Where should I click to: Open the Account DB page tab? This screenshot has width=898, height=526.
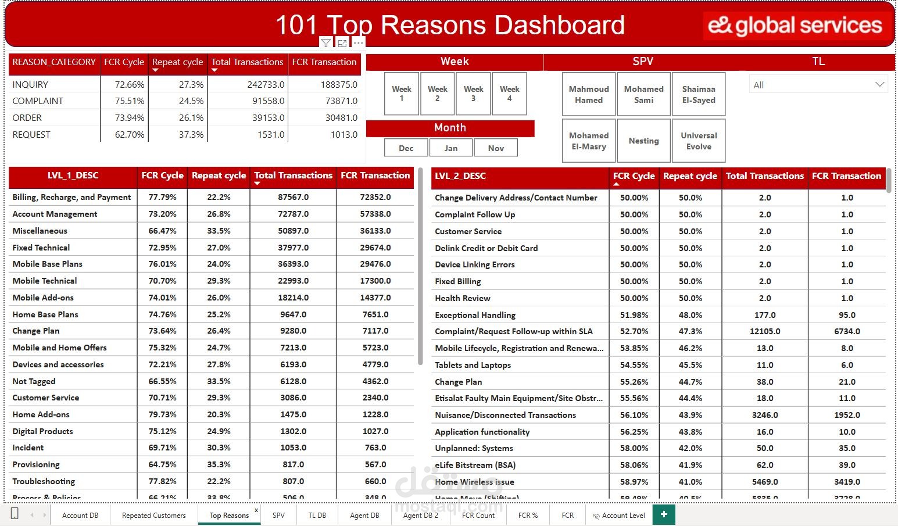pyautogui.click(x=80, y=516)
